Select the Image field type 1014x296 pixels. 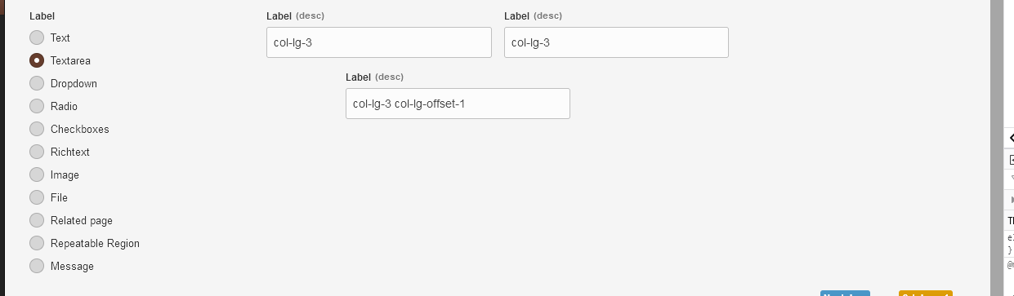pyautogui.click(x=37, y=175)
